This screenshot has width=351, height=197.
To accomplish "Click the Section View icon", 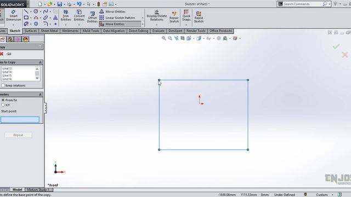I will [x=183, y=38].
